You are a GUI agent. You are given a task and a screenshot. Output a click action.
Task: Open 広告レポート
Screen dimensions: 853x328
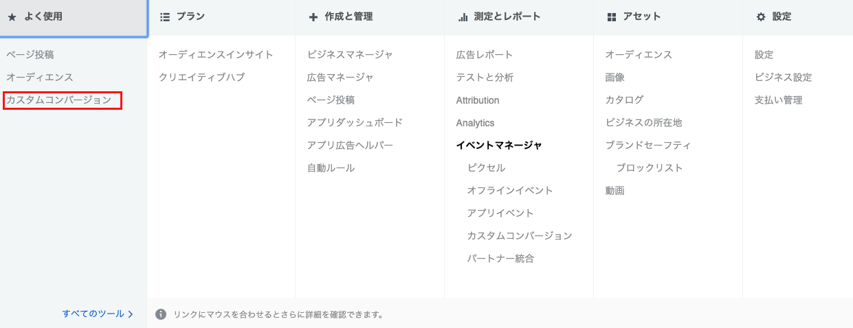click(485, 55)
